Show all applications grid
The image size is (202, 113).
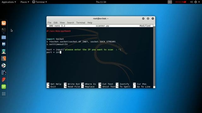coord(3,94)
